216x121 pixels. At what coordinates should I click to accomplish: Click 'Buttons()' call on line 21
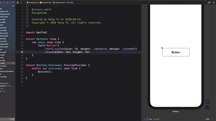coord(45,72)
